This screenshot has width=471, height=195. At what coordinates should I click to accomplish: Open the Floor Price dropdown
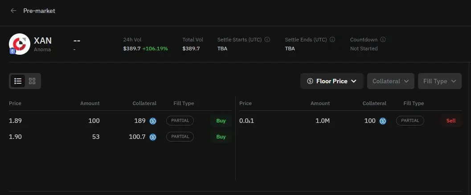pyautogui.click(x=332, y=81)
